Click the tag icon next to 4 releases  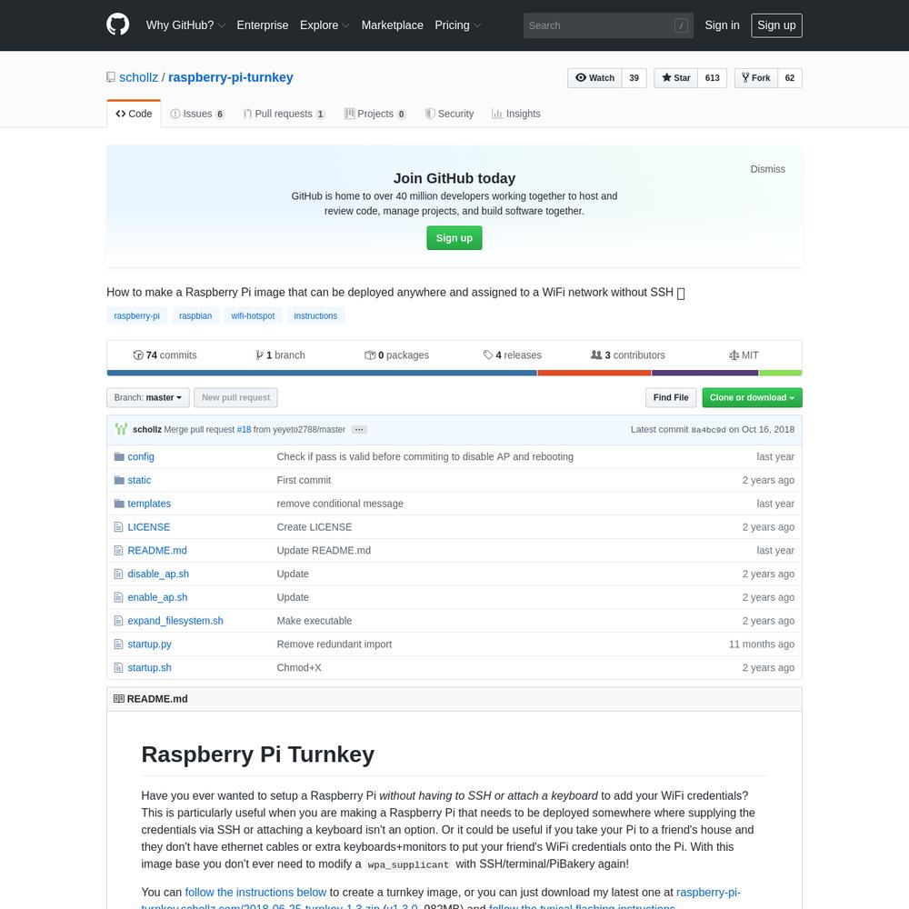[488, 355]
